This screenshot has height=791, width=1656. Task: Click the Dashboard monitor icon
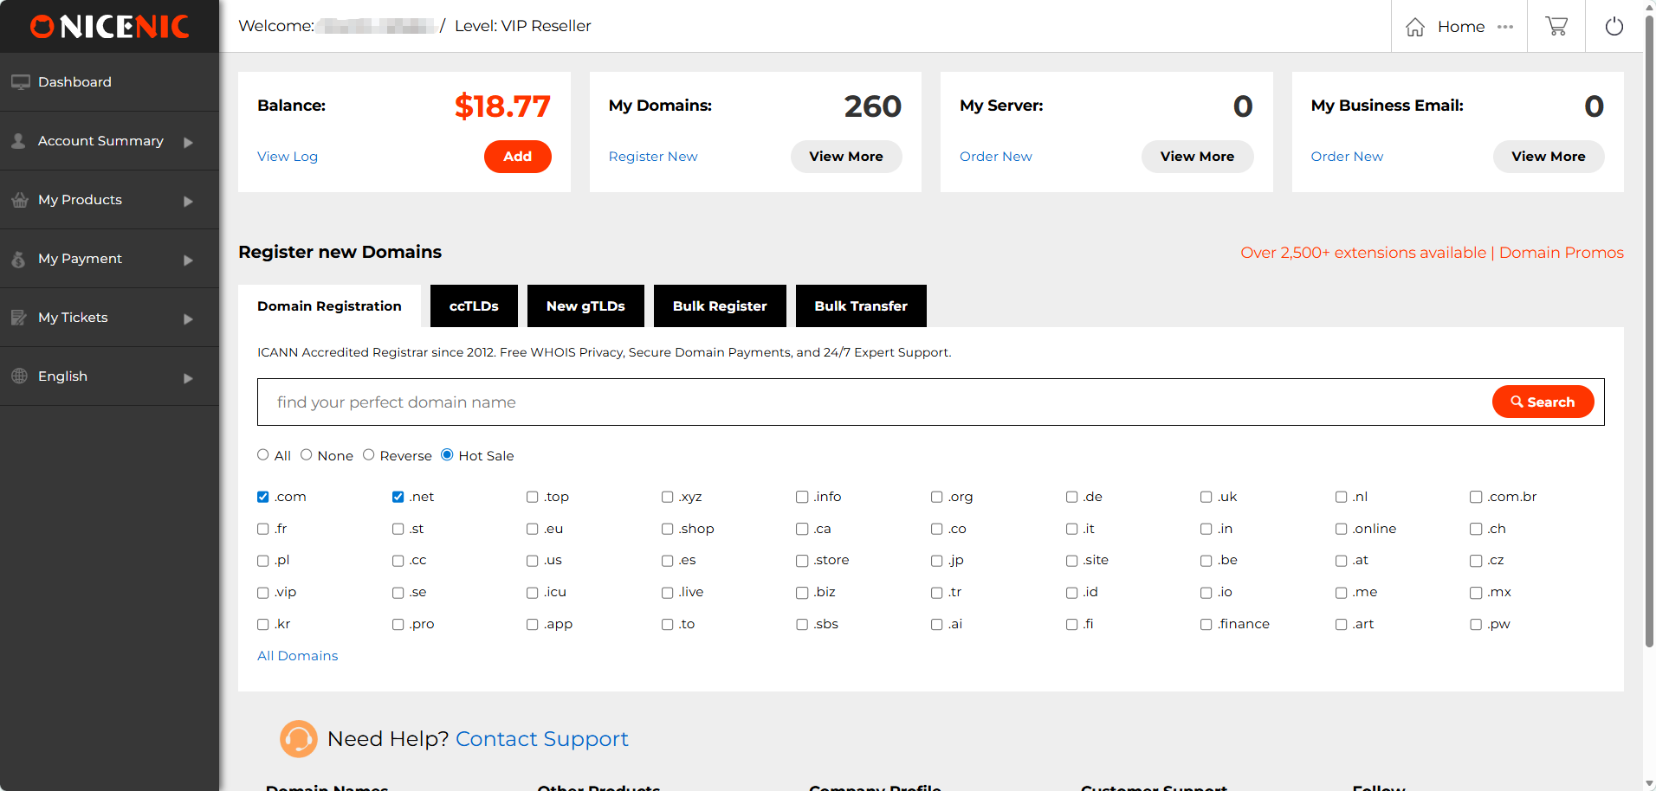tap(20, 82)
